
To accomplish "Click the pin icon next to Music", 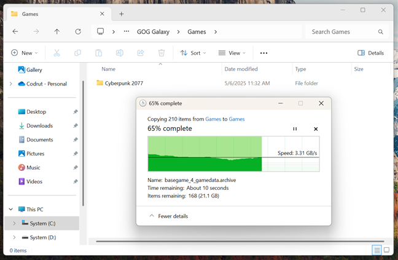I will tap(76, 168).
